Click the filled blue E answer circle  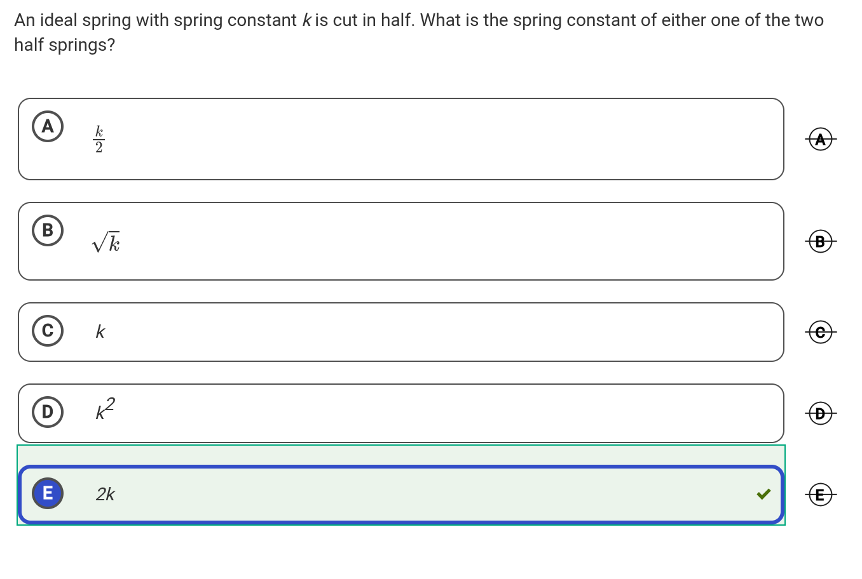pyautogui.click(x=48, y=493)
